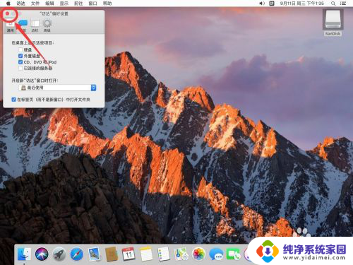Uncheck the CD, DVD 和 iPod checkbox
The height and width of the screenshot is (265, 353).
pyautogui.click(x=20, y=62)
